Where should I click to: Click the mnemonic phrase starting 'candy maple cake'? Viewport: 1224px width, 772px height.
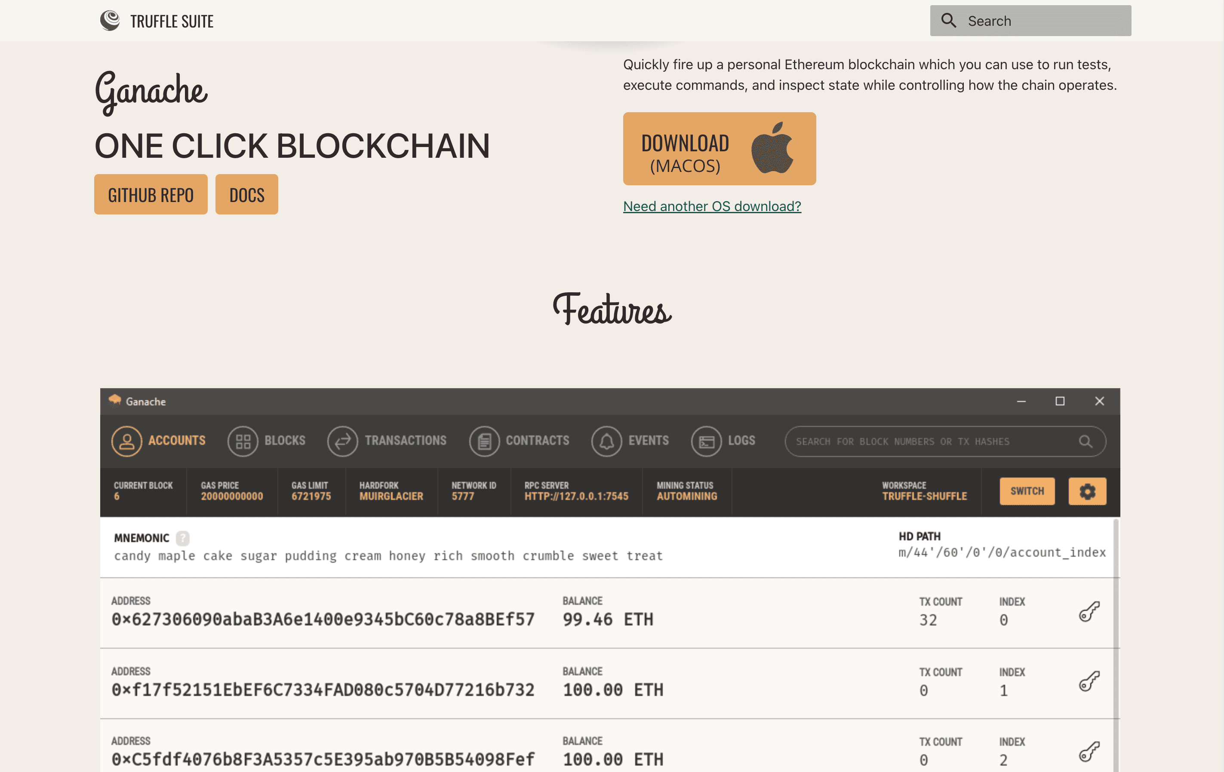point(388,556)
